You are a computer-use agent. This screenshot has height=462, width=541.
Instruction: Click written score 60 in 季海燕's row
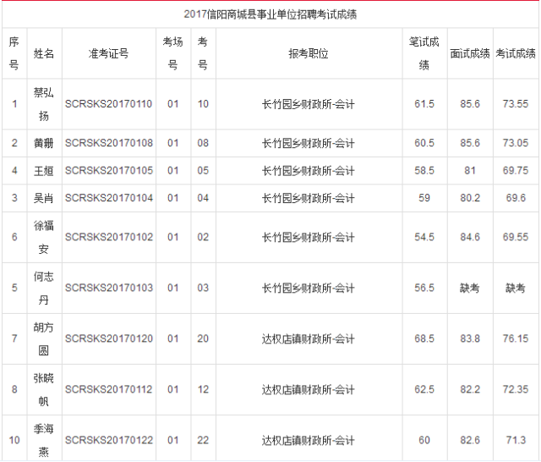tap(424, 440)
